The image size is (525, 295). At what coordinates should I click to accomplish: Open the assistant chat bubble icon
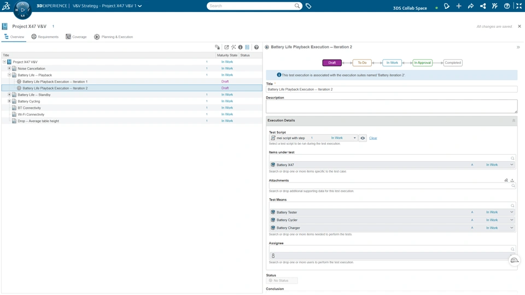click(x=515, y=260)
